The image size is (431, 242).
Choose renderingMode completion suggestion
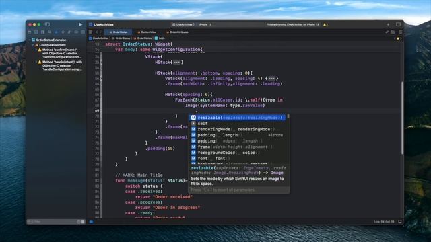(x=237, y=129)
